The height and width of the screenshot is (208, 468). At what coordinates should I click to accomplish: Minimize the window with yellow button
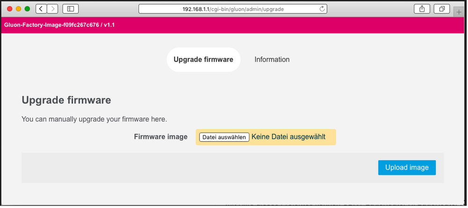tap(19, 9)
